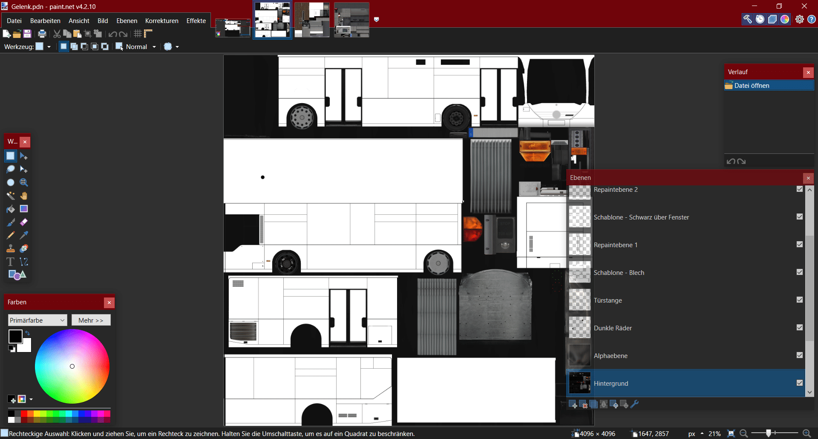818x439 pixels.
Task: Toggle the Tools window button in top right
Action: tap(748, 19)
